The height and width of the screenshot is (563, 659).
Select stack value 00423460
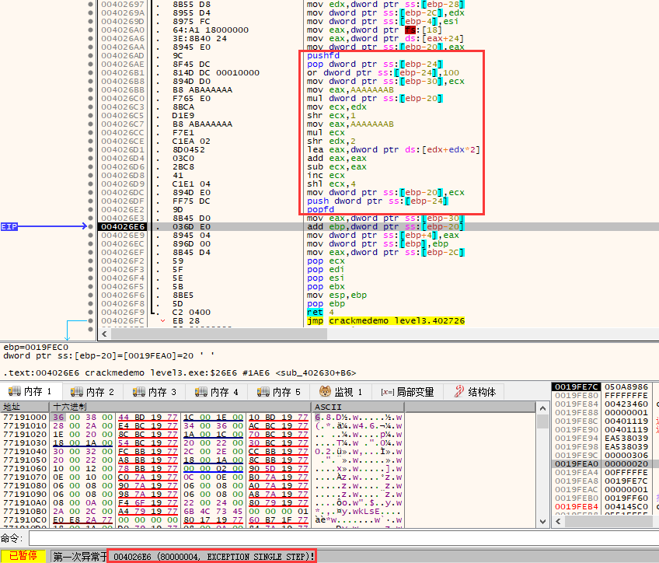tap(626, 404)
